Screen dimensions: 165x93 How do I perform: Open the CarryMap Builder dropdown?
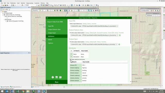click(x=145, y=11)
